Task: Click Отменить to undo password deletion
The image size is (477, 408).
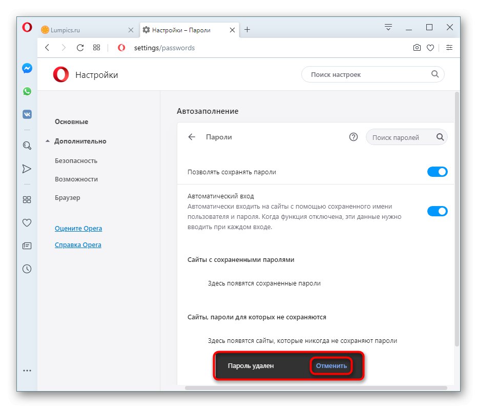Action: click(x=331, y=365)
